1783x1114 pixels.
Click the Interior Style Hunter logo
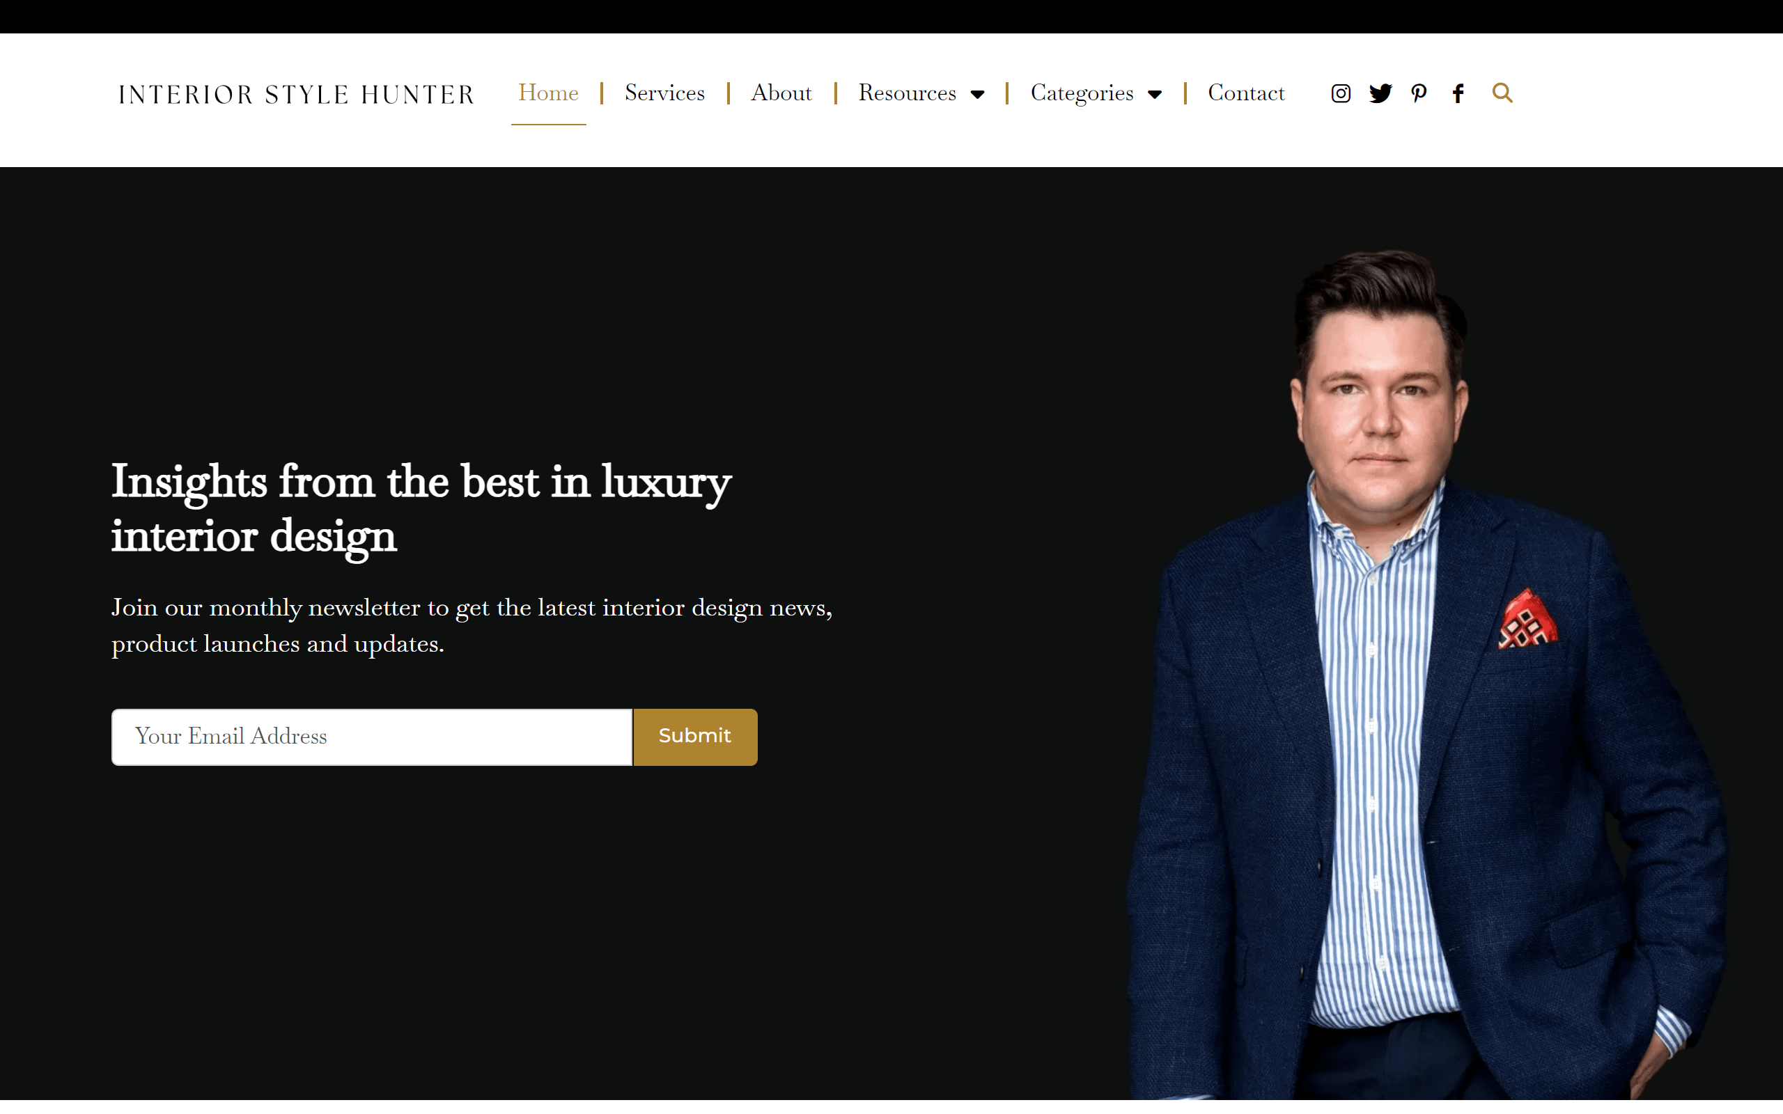pyautogui.click(x=296, y=94)
